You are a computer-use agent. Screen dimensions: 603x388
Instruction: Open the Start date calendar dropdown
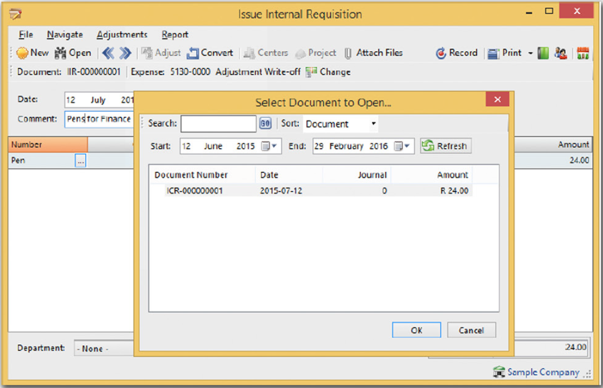coord(268,146)
